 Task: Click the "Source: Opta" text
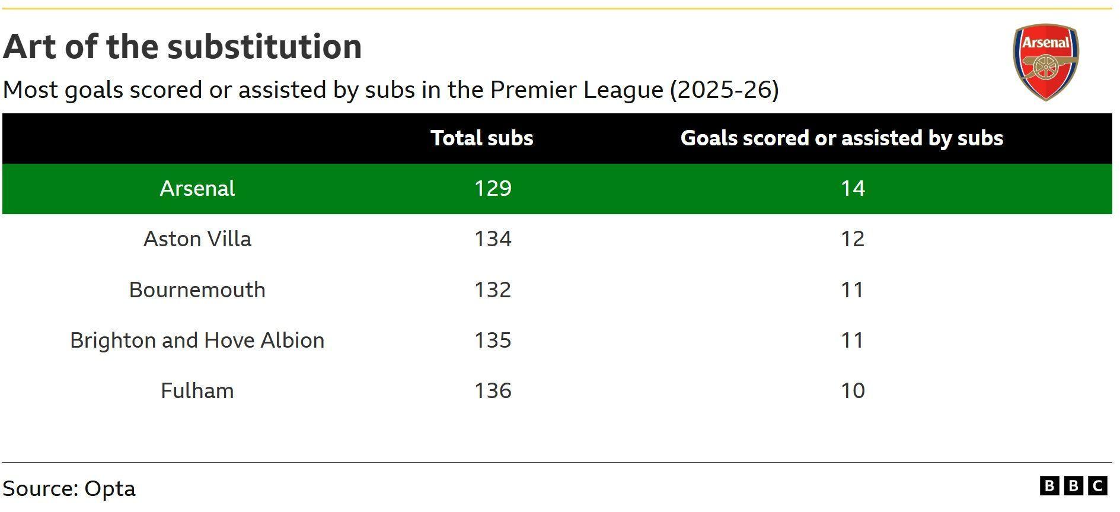point(69,489)
